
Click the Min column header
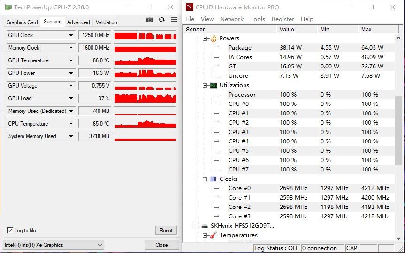point(337,29)
